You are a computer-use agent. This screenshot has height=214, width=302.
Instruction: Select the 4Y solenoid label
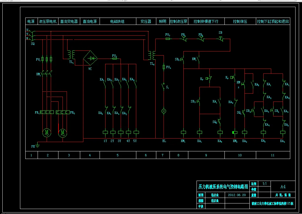pos(128,141)
